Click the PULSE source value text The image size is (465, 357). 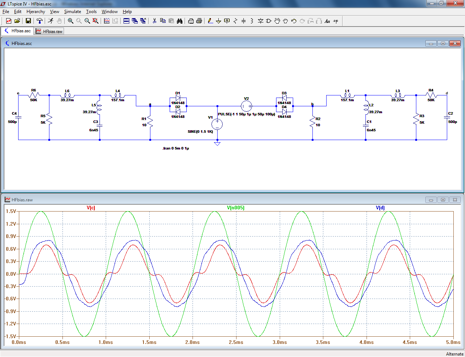246,114
